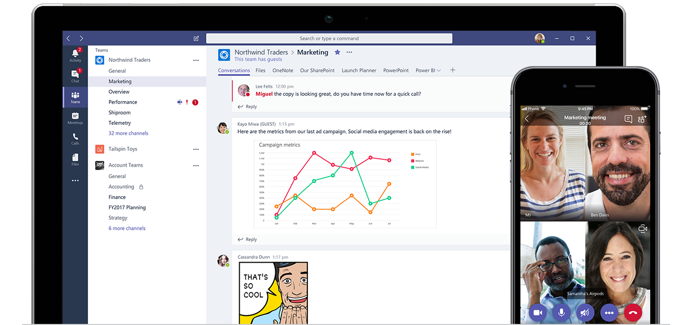Switch camera icon on phone video
This screenshot has width=691, height=325.
pyautogui.click(x=643, y=229)
